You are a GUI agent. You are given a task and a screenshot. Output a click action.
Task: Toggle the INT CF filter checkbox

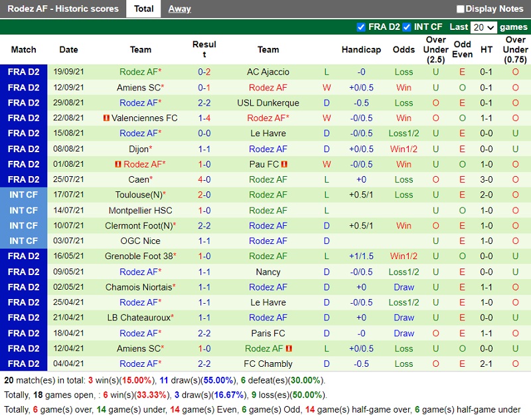coord(406,27)
